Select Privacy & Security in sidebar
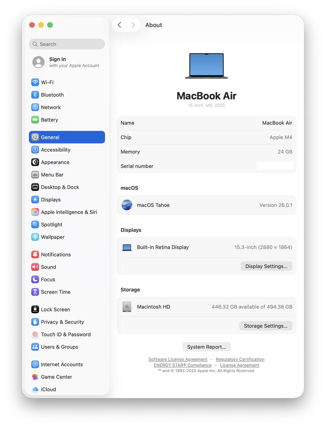 coord(62,322)
